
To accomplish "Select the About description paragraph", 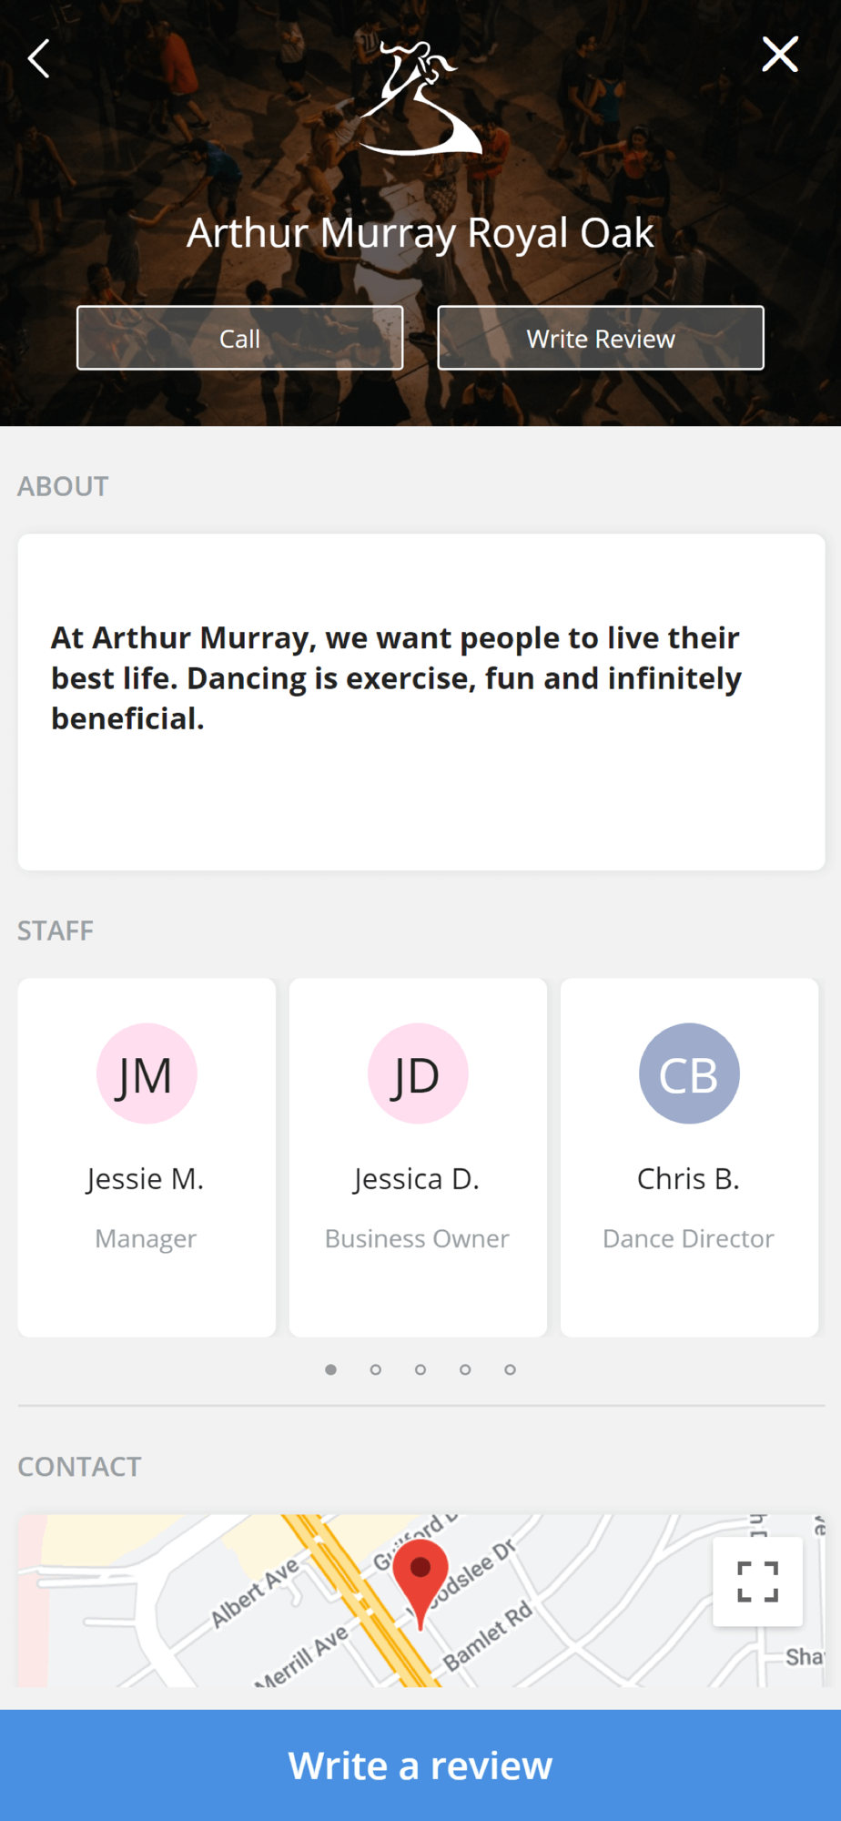I will [396, 678].
